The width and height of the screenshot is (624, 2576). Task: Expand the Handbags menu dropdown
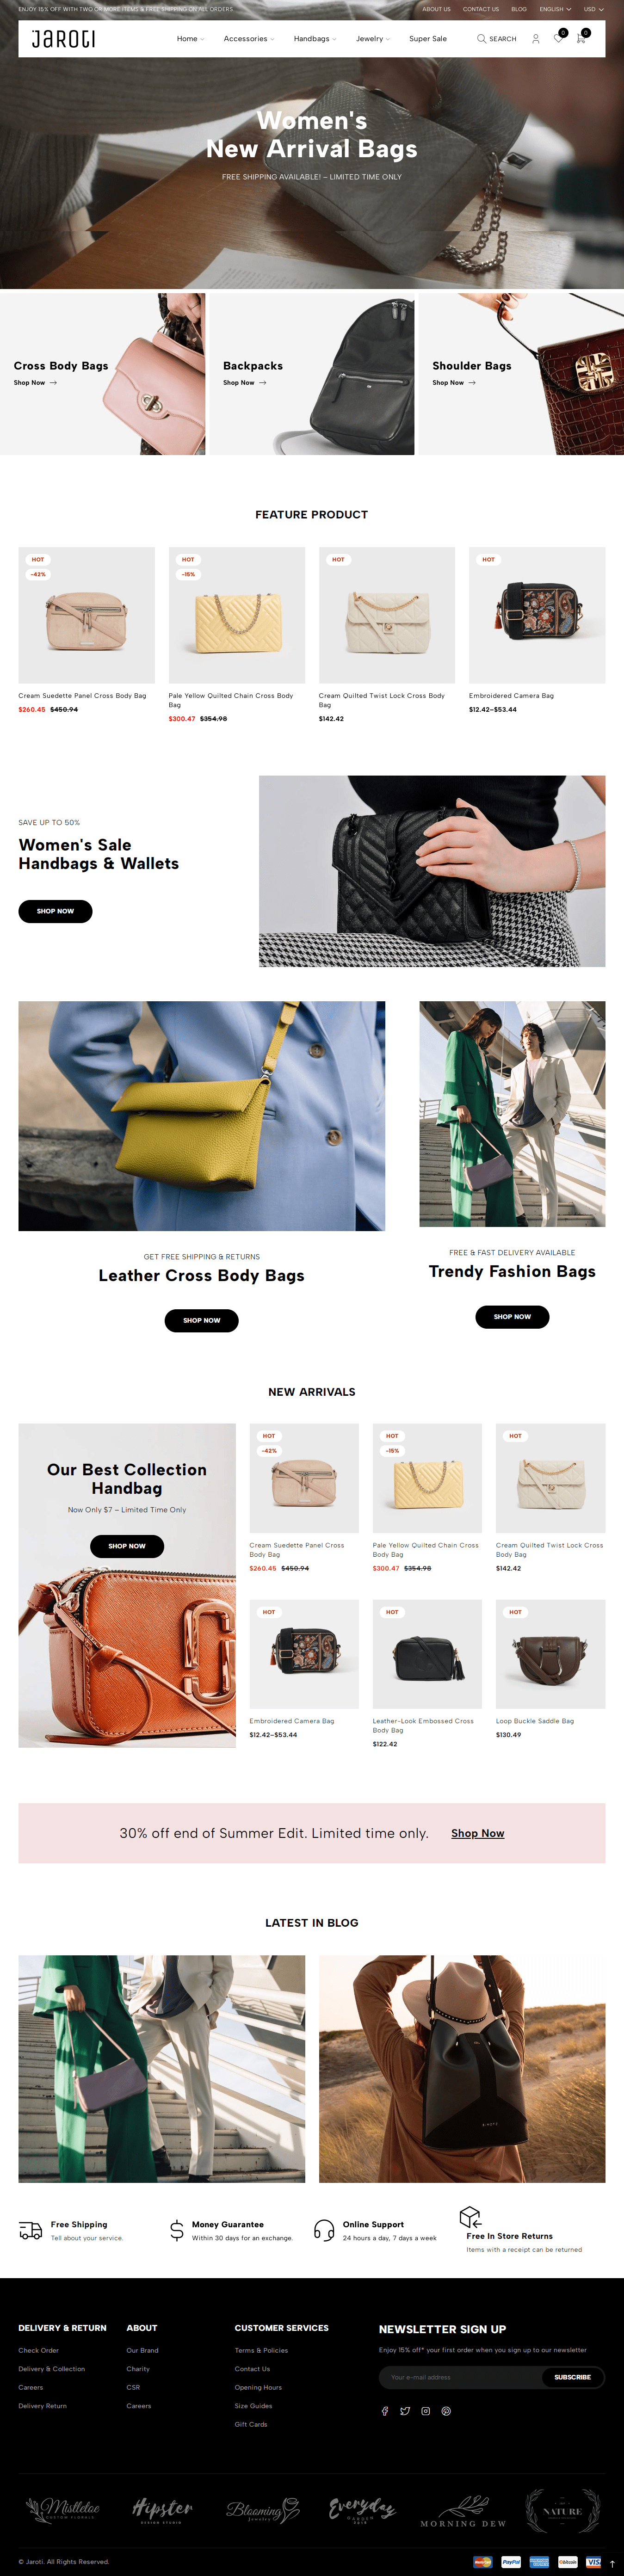pyautogui.click(x=315, y=39)
